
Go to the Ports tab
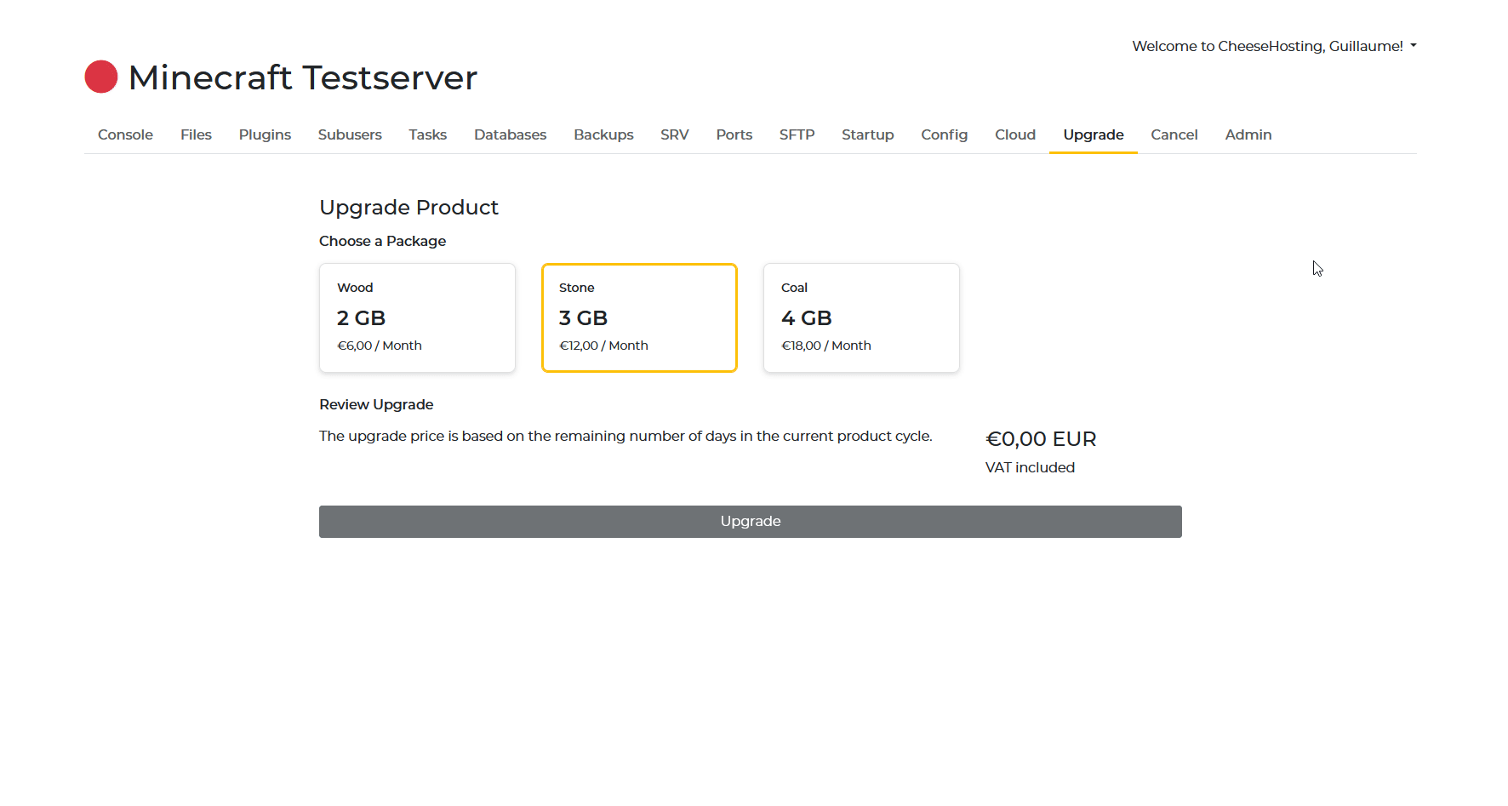[734, 134]
